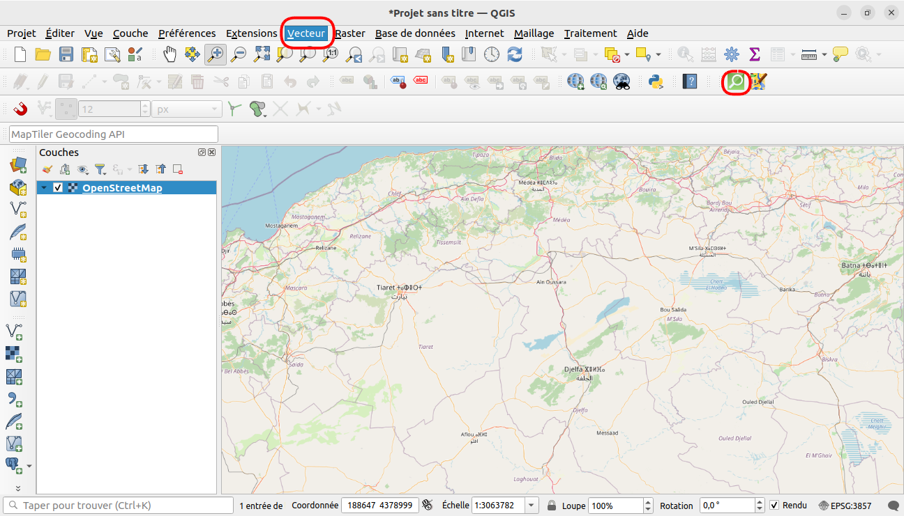Float the Couches panel with dock icon
The height and width of the screenshot is (516, 904).
(x=202, y=153)
